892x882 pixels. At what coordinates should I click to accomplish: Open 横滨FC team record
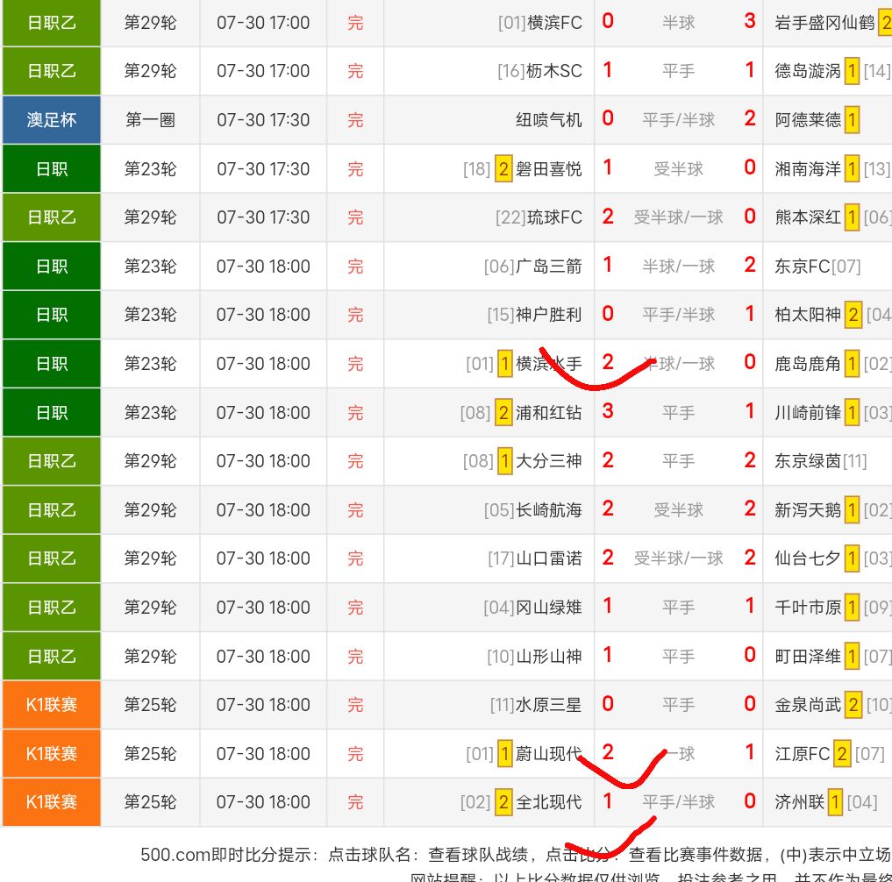point(554,23)
